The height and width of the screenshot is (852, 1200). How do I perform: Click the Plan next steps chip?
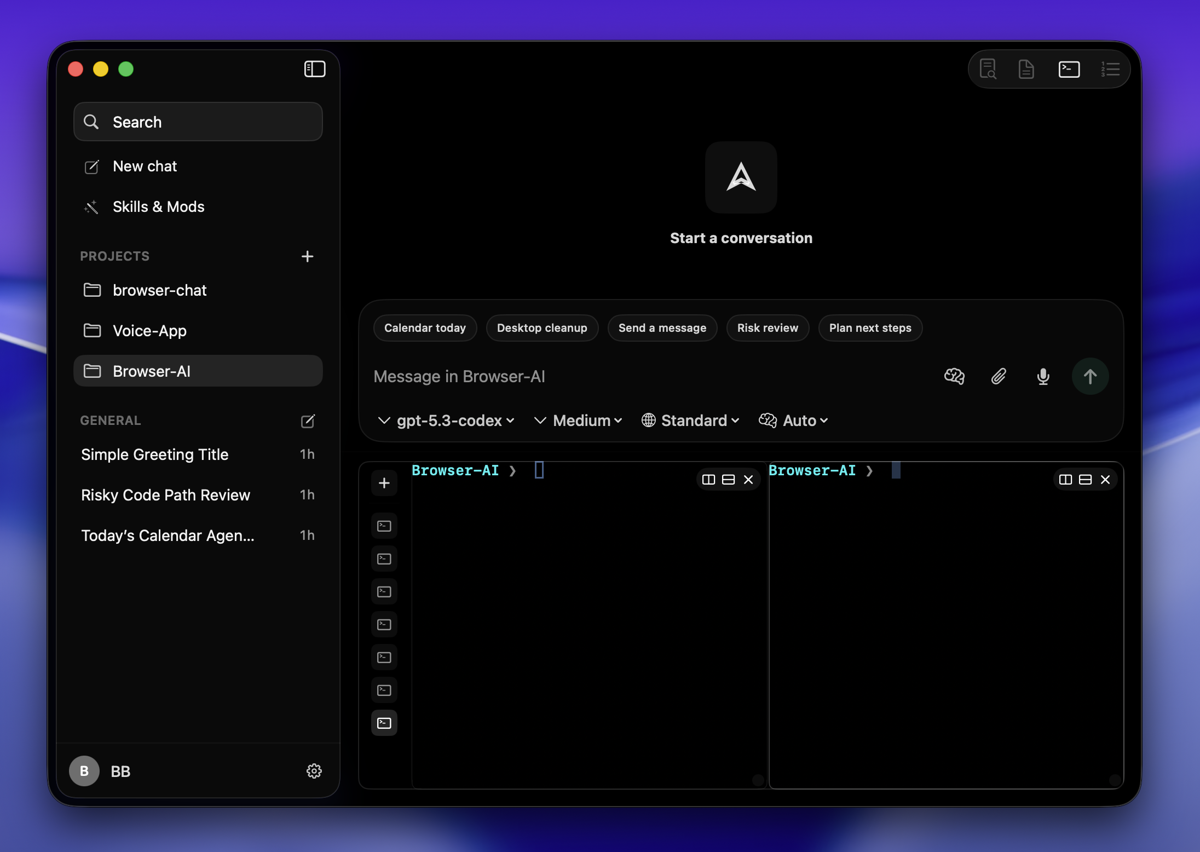click(870, 328)
